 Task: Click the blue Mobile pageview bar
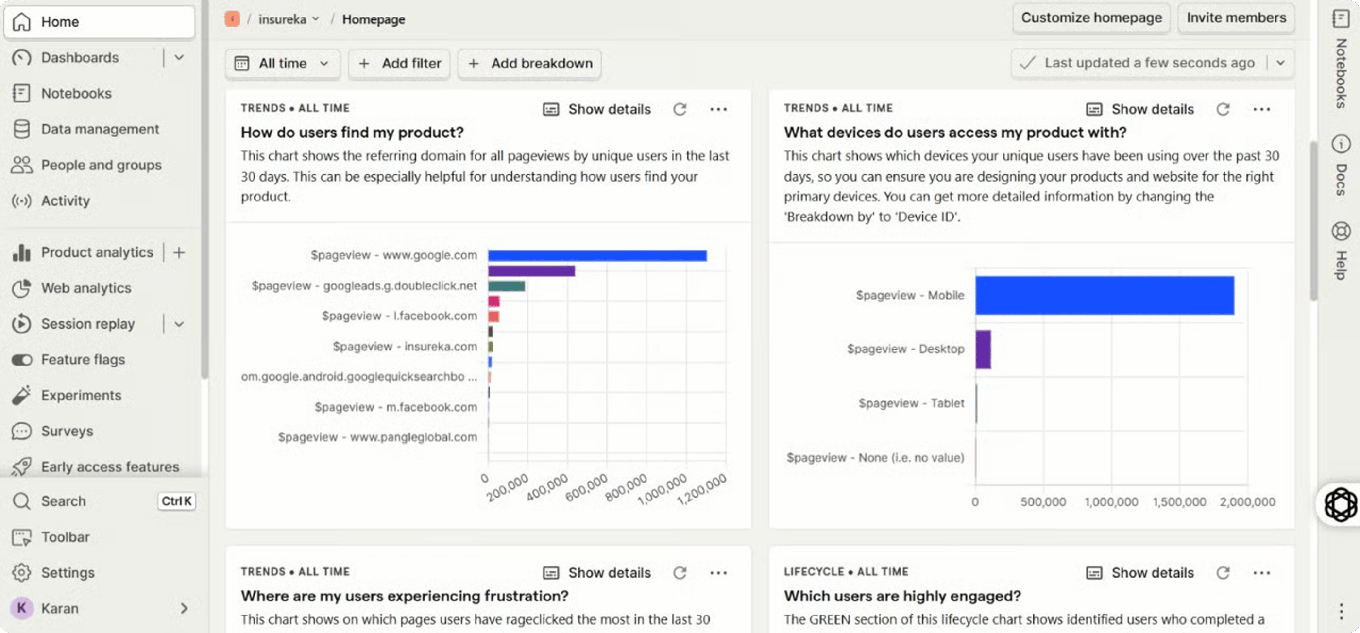(1105, 296)
